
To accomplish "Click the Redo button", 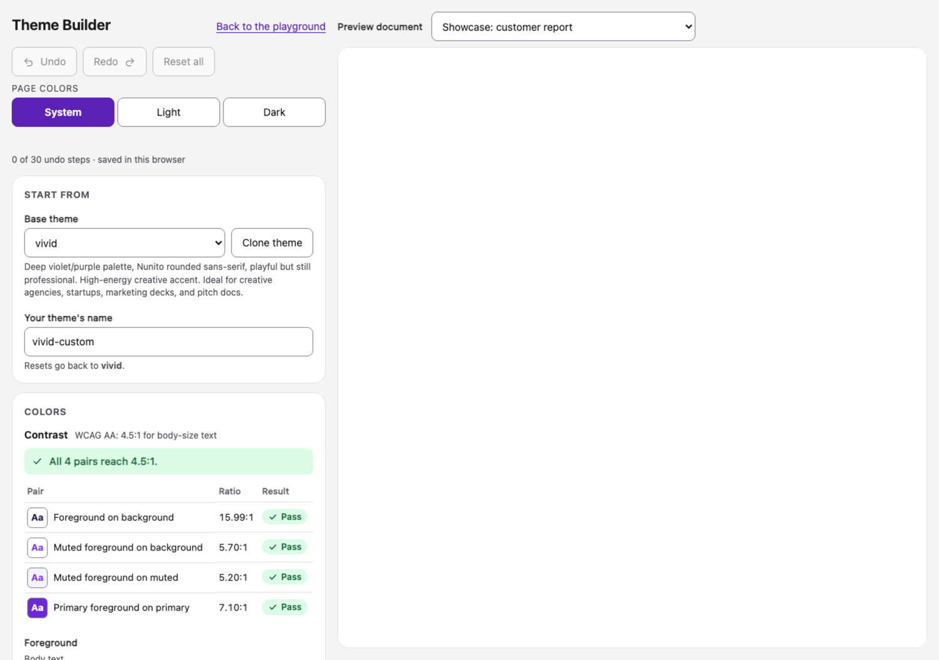I will (x=115, y=62).
